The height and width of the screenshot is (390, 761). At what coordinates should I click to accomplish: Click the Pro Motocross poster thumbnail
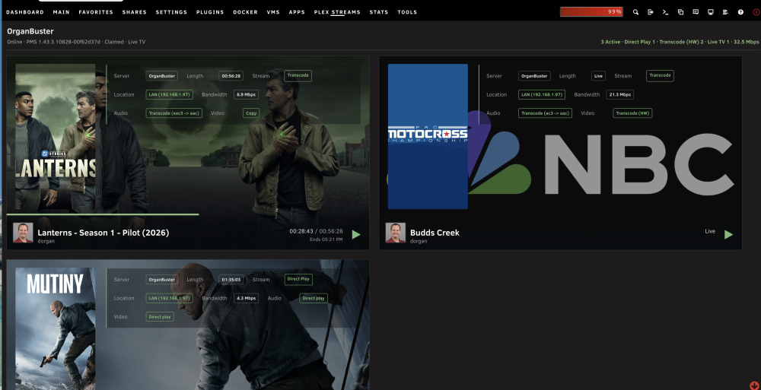click(428, 136)
